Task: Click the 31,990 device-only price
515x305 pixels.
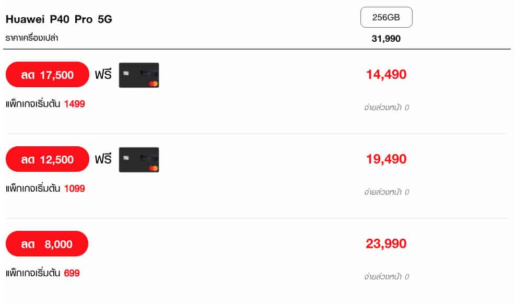Action: (x=386, y=39)
